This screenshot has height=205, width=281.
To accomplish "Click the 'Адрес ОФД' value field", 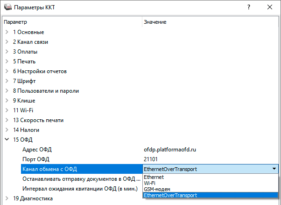I will click(x=171, y=150).
